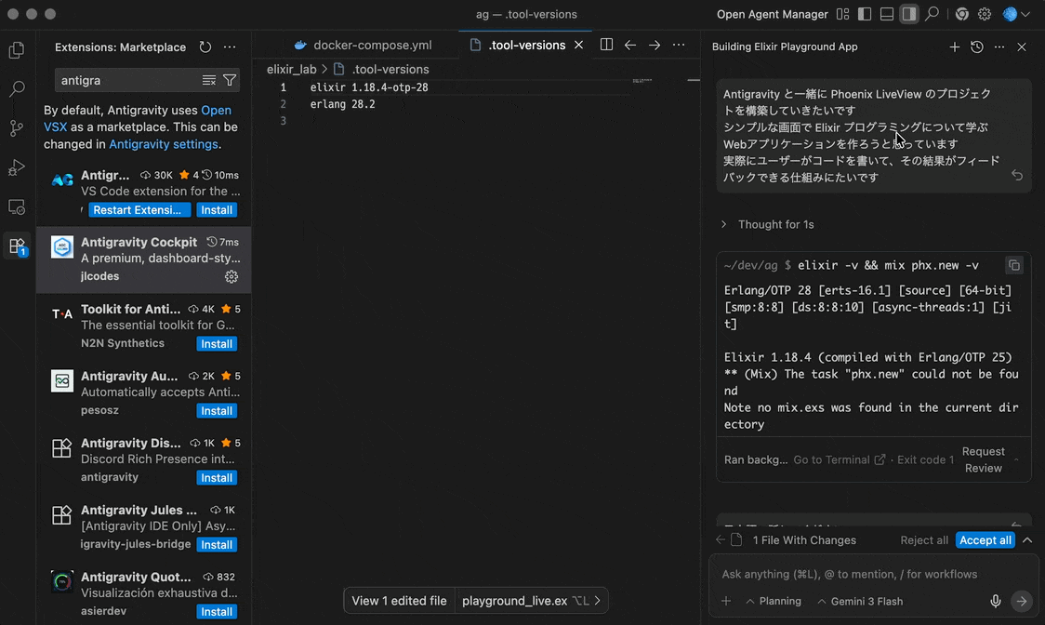Open Agent Manager

pos(773,14)
